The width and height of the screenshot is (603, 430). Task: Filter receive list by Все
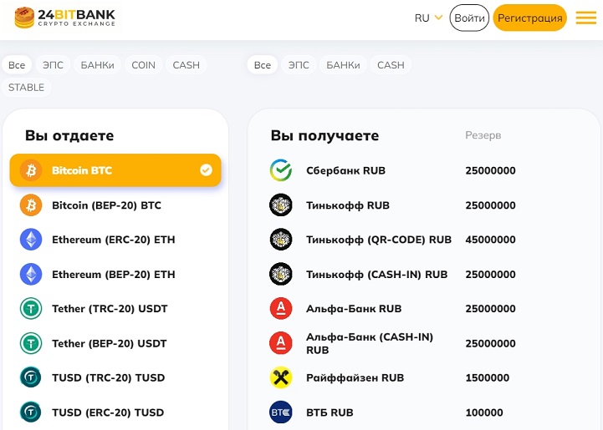[263, 65]
